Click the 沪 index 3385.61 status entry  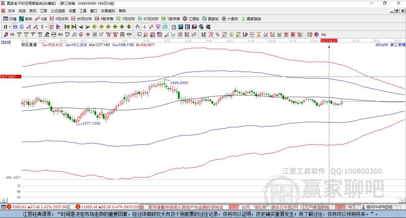click(38, 207)
